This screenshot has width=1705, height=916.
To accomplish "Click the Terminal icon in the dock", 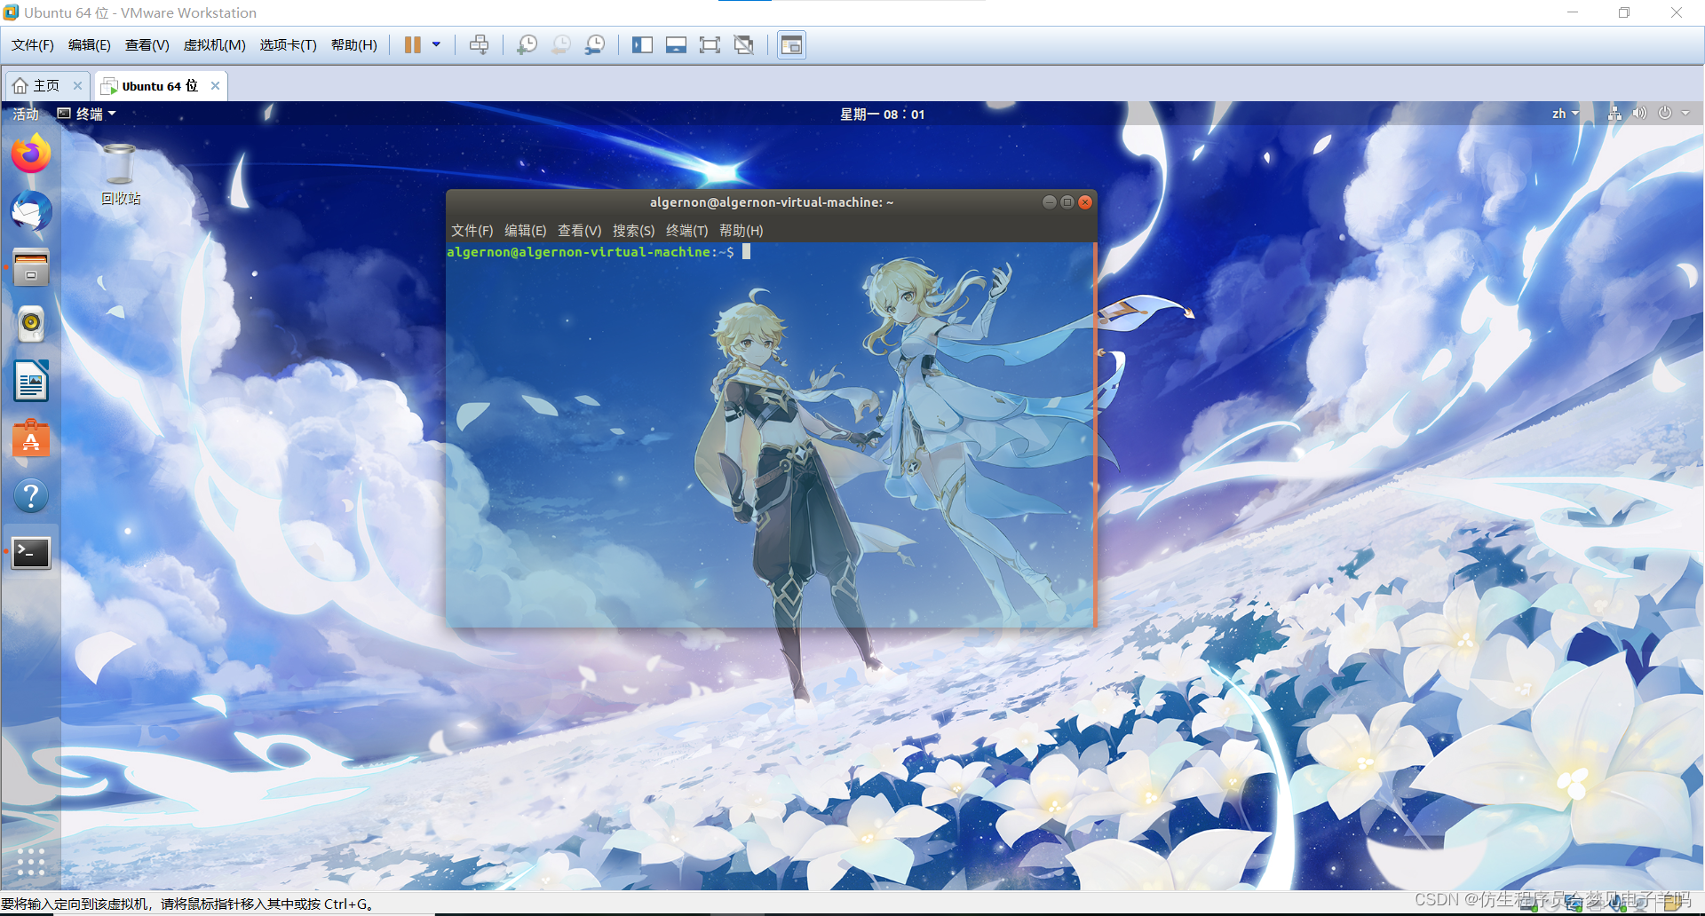I will click(x=31, y=552).
